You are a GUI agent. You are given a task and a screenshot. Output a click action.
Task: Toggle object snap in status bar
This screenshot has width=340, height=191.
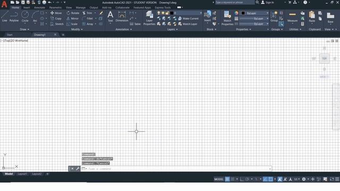[270, 179]
